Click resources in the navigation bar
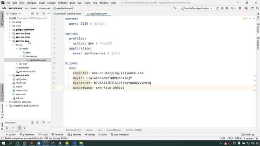 [x=45, y=8]
